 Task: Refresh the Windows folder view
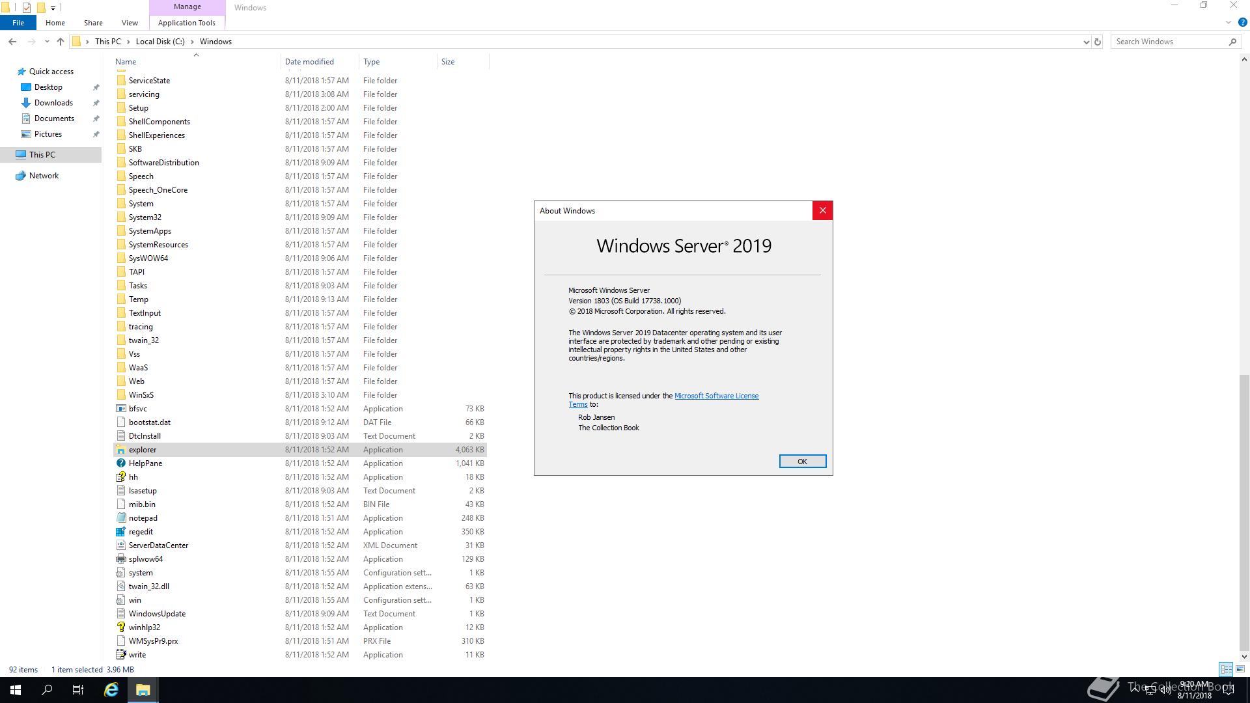point(1098,42)
